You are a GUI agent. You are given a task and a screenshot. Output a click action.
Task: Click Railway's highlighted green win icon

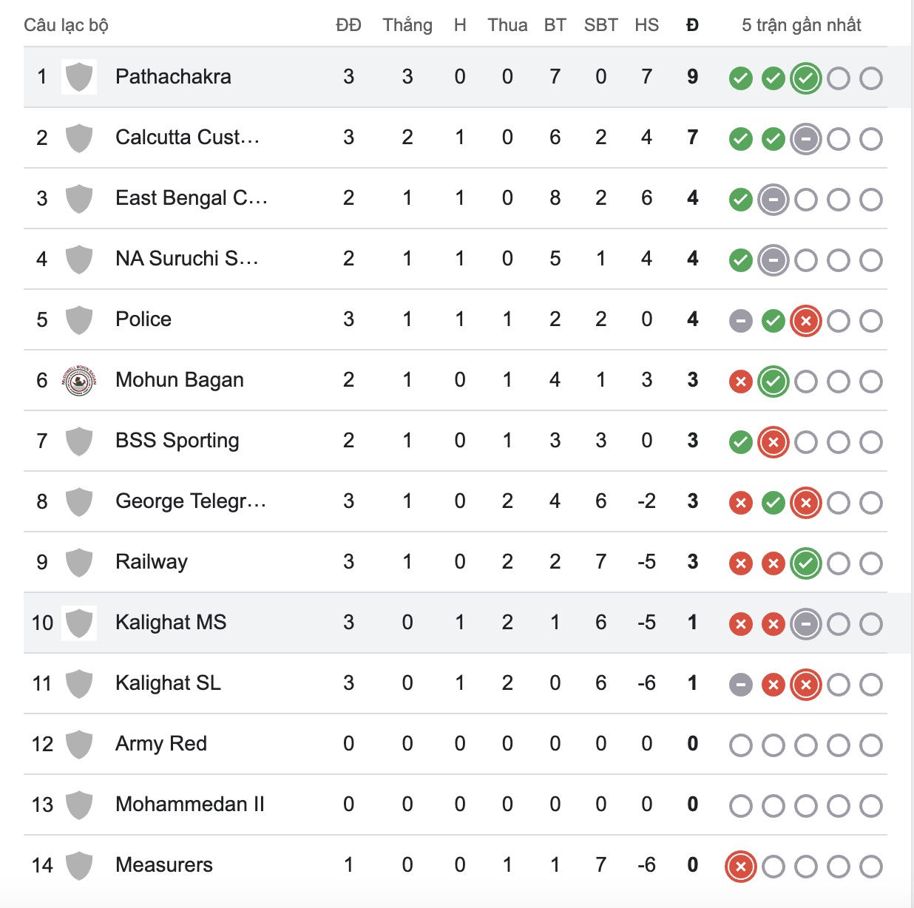(x=805, y=563)
